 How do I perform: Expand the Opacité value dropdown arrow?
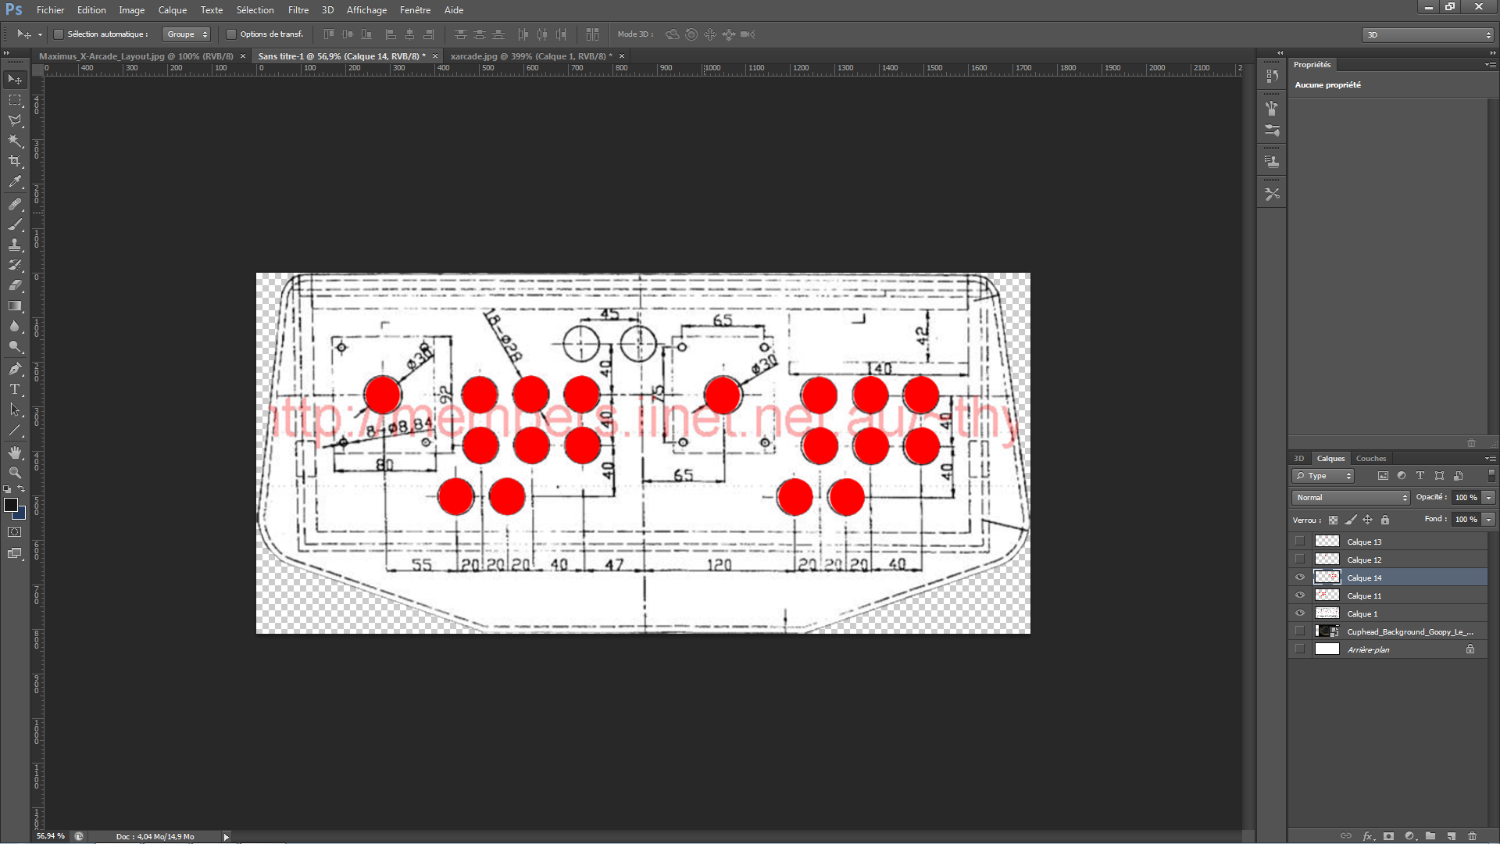pyautogui.click(x=1488, y=498)
